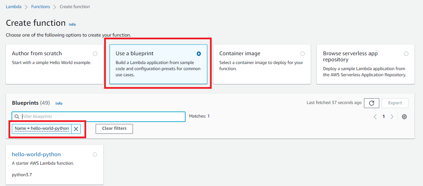423x186 pixels.
Task: Click Clear filters
Action: (114, 129)
